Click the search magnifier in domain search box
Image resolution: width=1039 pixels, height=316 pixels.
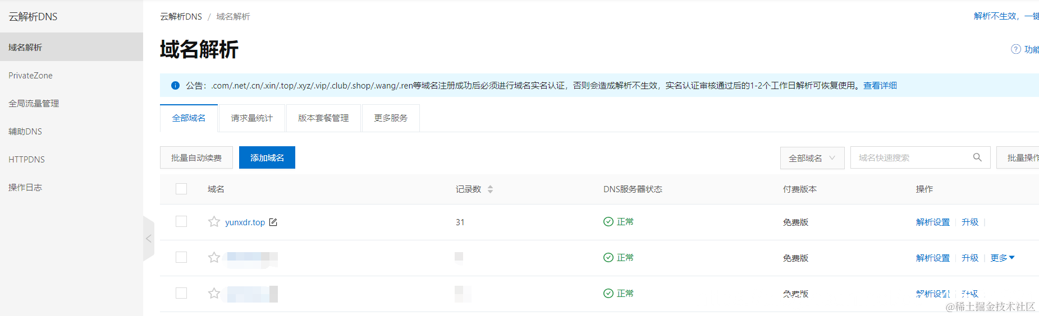[x=977, y=157]
